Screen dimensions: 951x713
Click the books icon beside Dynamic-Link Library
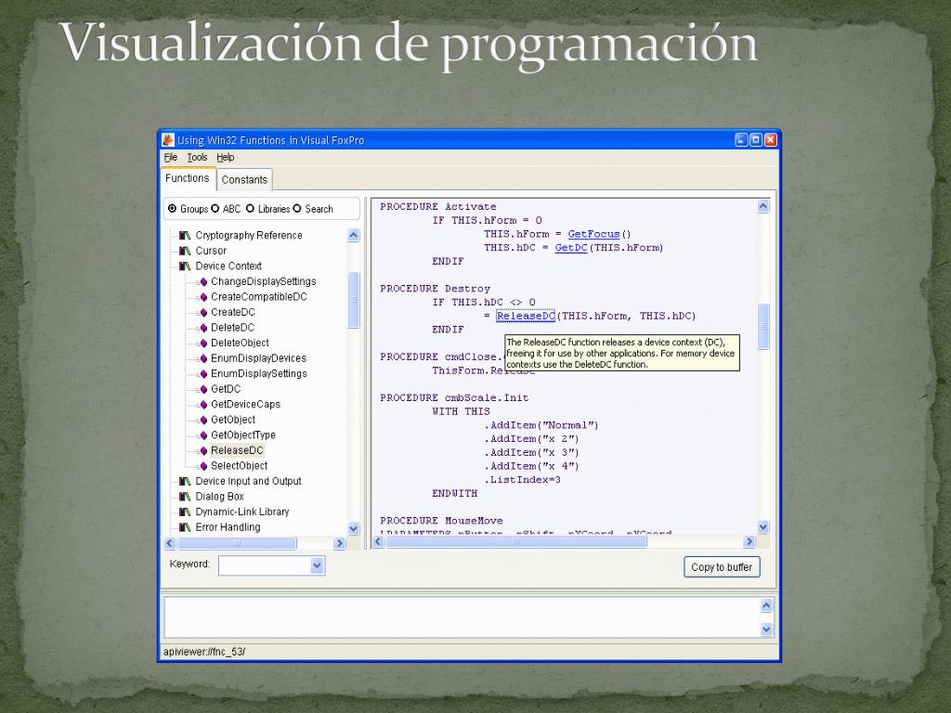(185, 512)
